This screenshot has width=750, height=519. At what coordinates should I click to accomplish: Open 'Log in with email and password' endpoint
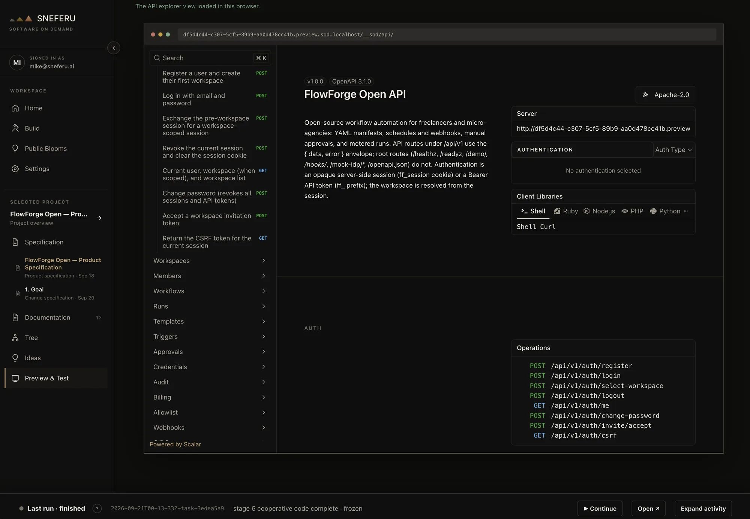click(x=214, y=99)
